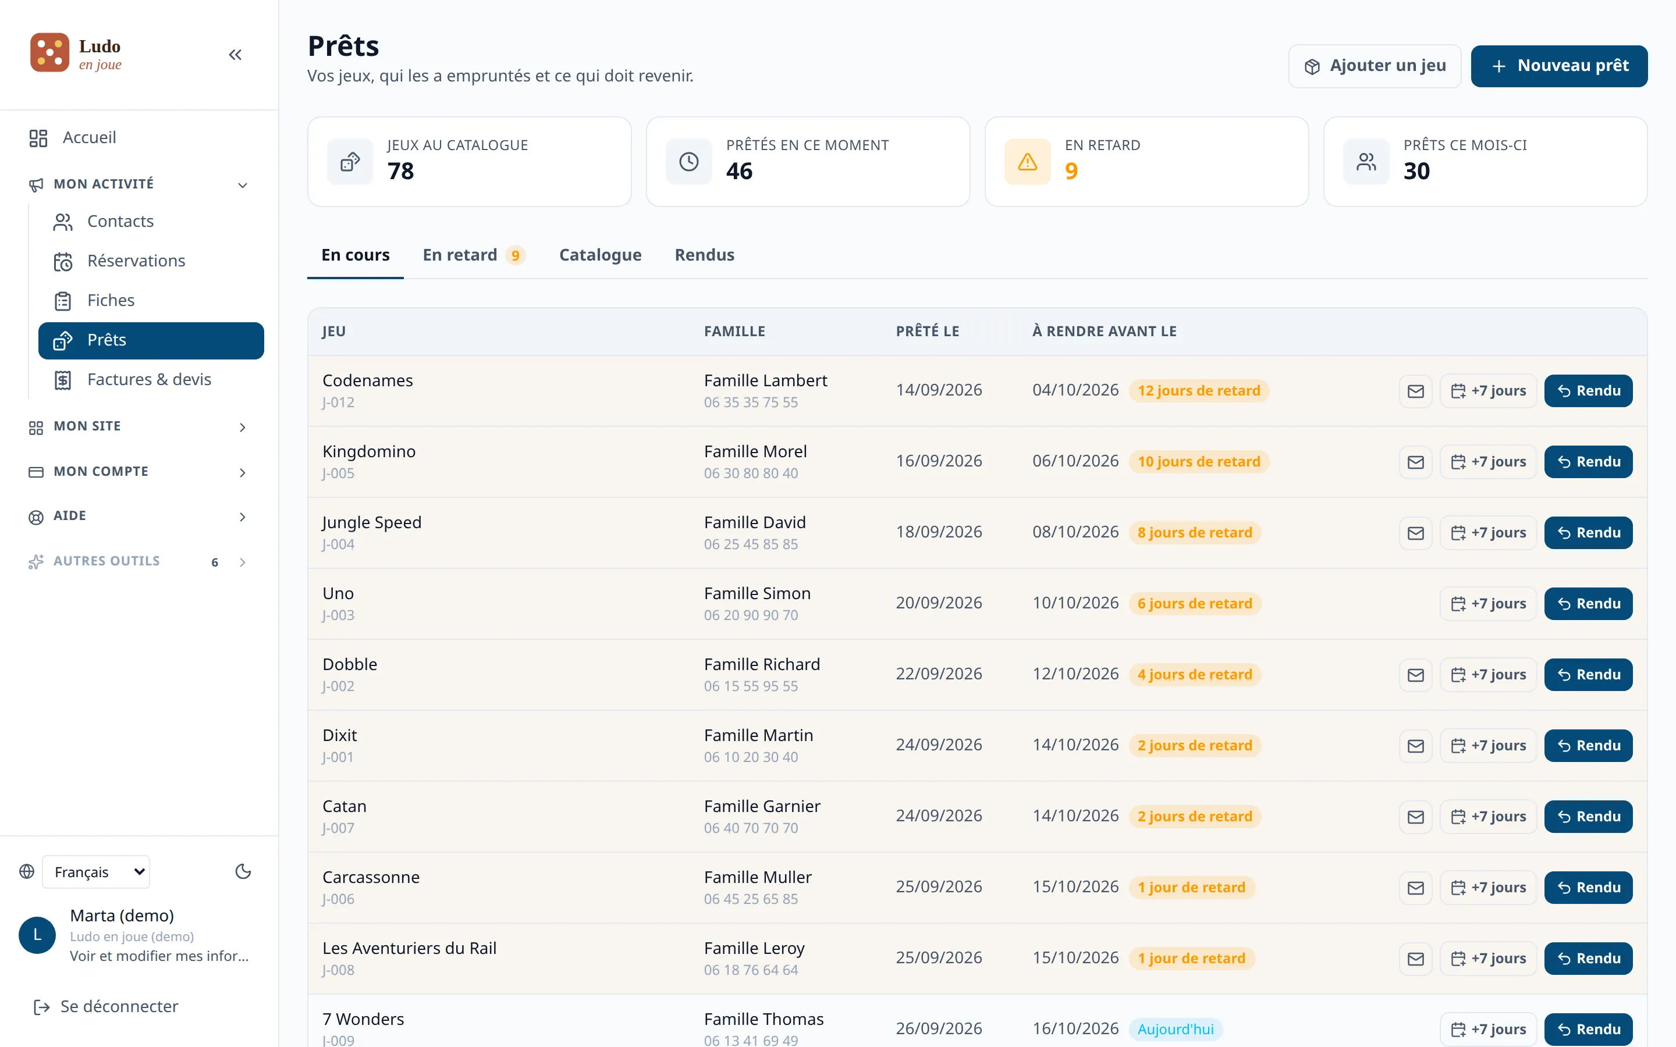Extend Catan loan by +7 jours
Image resolution: width=1676 pixels, height=1047 pixels.
[x=1488, y=817]
